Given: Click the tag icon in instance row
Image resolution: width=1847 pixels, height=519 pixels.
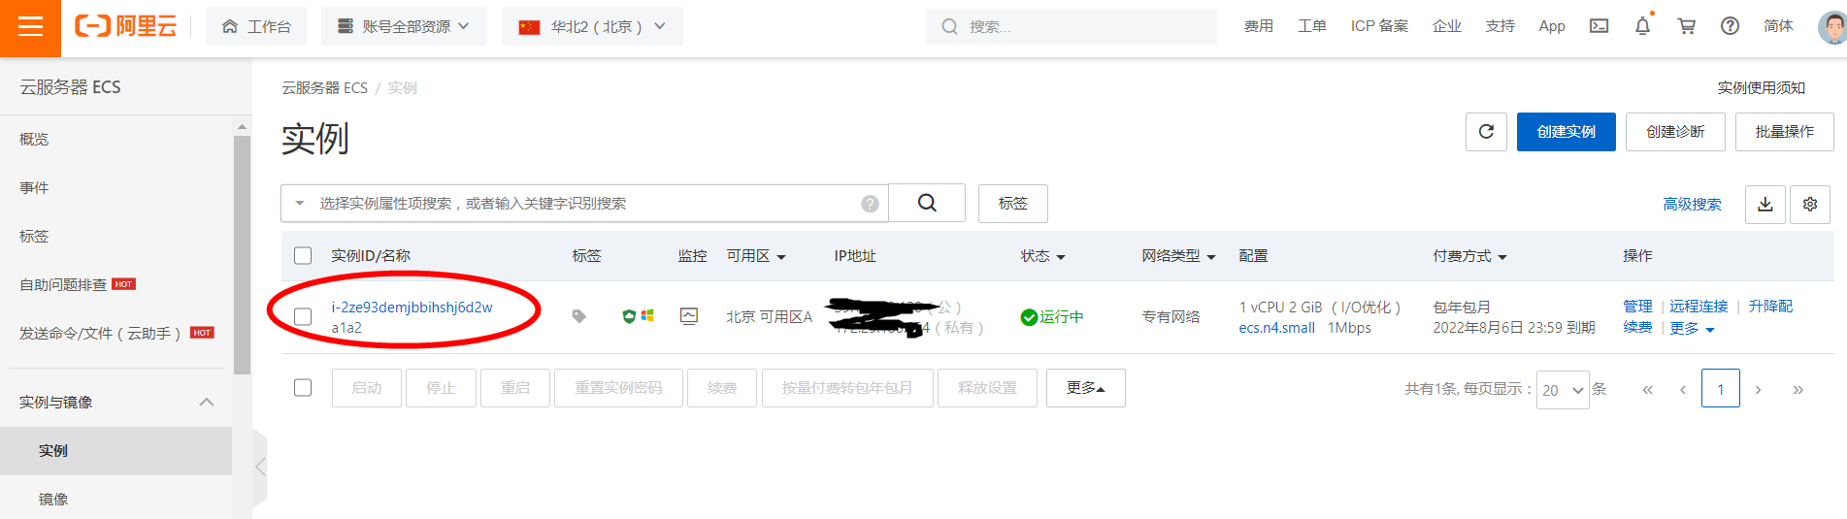Looking at the screenshot, I should (x=579, y=316).
